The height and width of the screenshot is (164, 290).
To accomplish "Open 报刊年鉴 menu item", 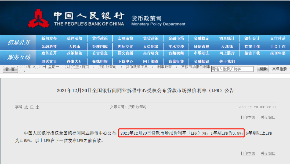I will point(278,53).
